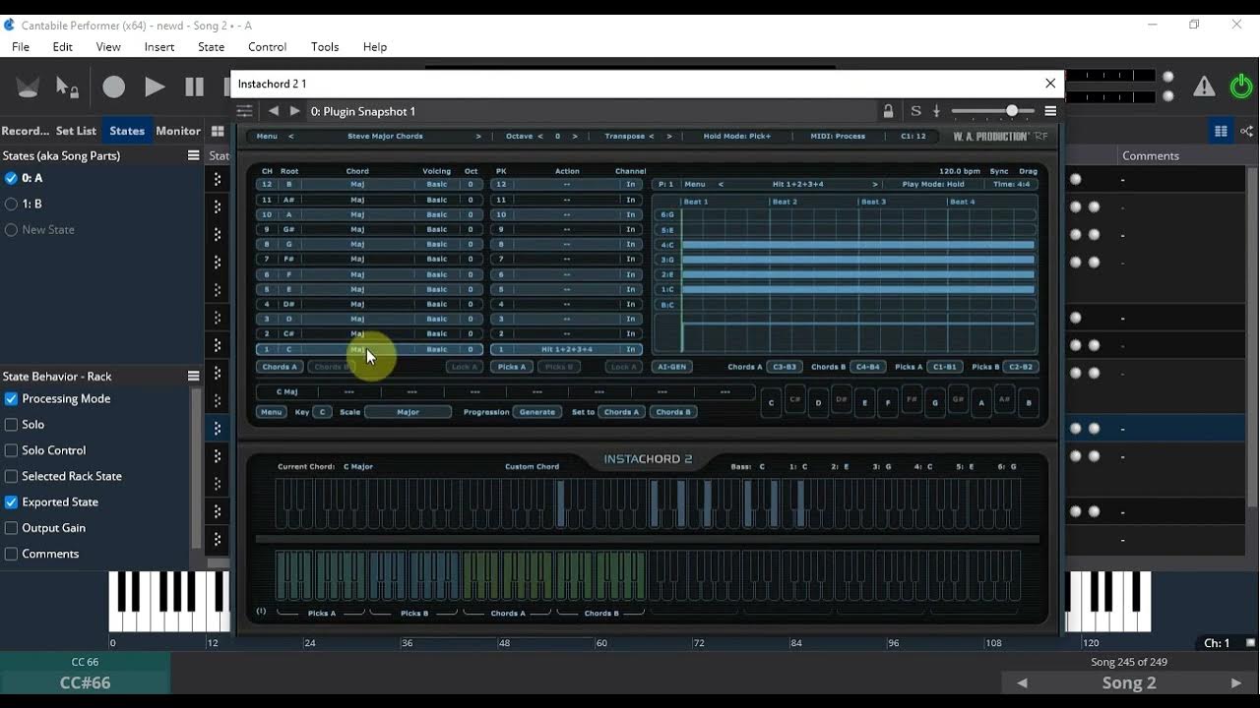Click the bottom output level knob
The width and height of the screenshot is (1260, 708).
point(1168,95)
